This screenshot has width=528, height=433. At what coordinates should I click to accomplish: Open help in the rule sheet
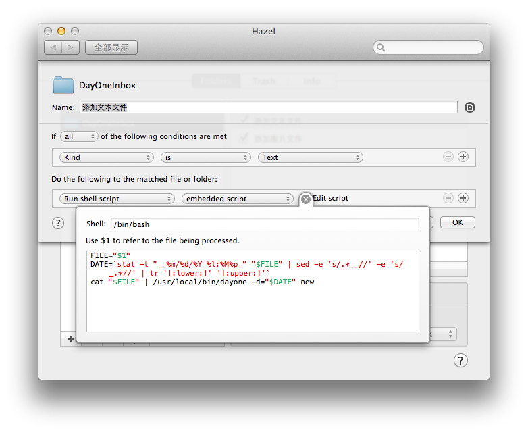[x=58, y=223]
